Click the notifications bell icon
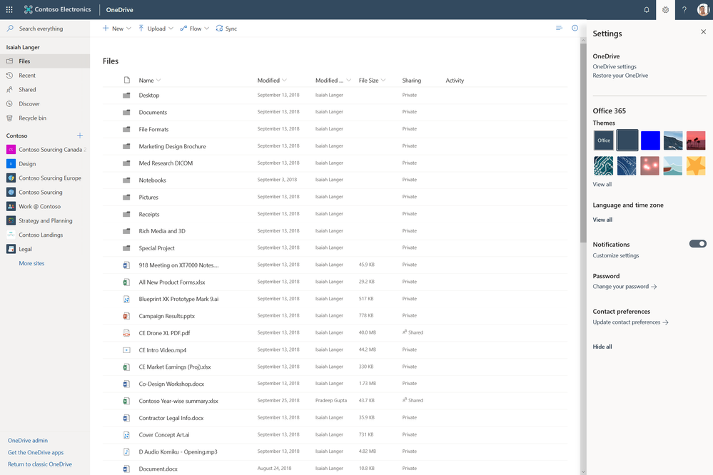This screenshot has height=475, width=713. 646,9
